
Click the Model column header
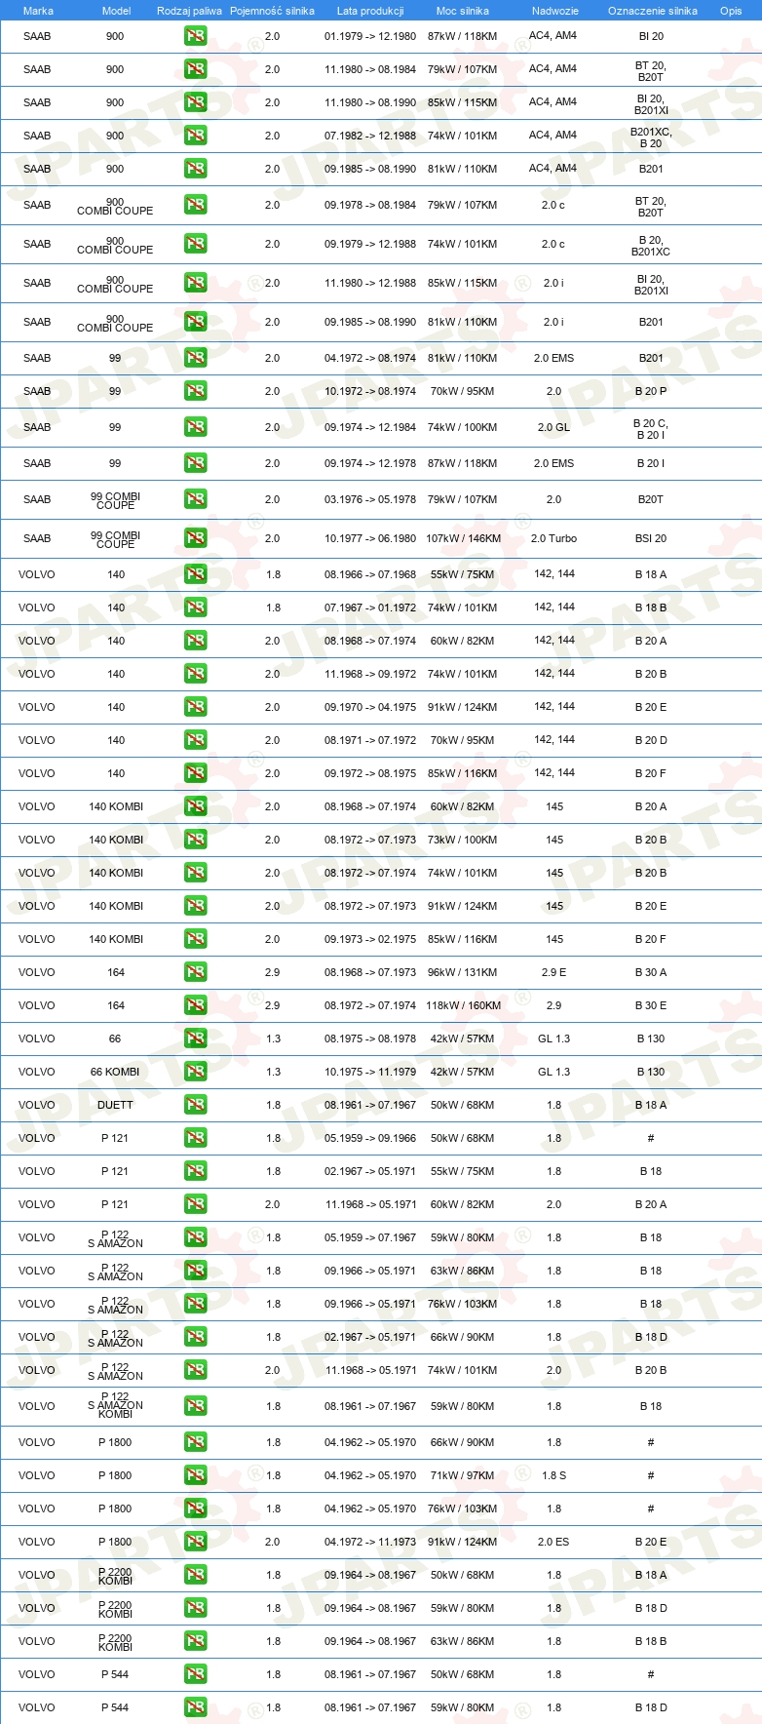[116, 11]
